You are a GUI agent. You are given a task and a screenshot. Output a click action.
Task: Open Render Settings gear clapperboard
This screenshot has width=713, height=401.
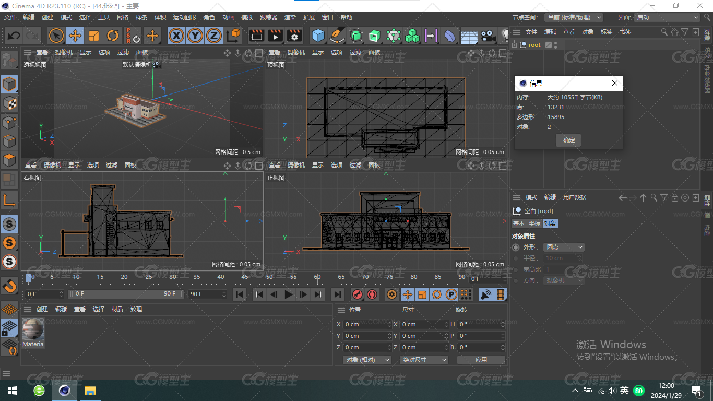(294, 36)
